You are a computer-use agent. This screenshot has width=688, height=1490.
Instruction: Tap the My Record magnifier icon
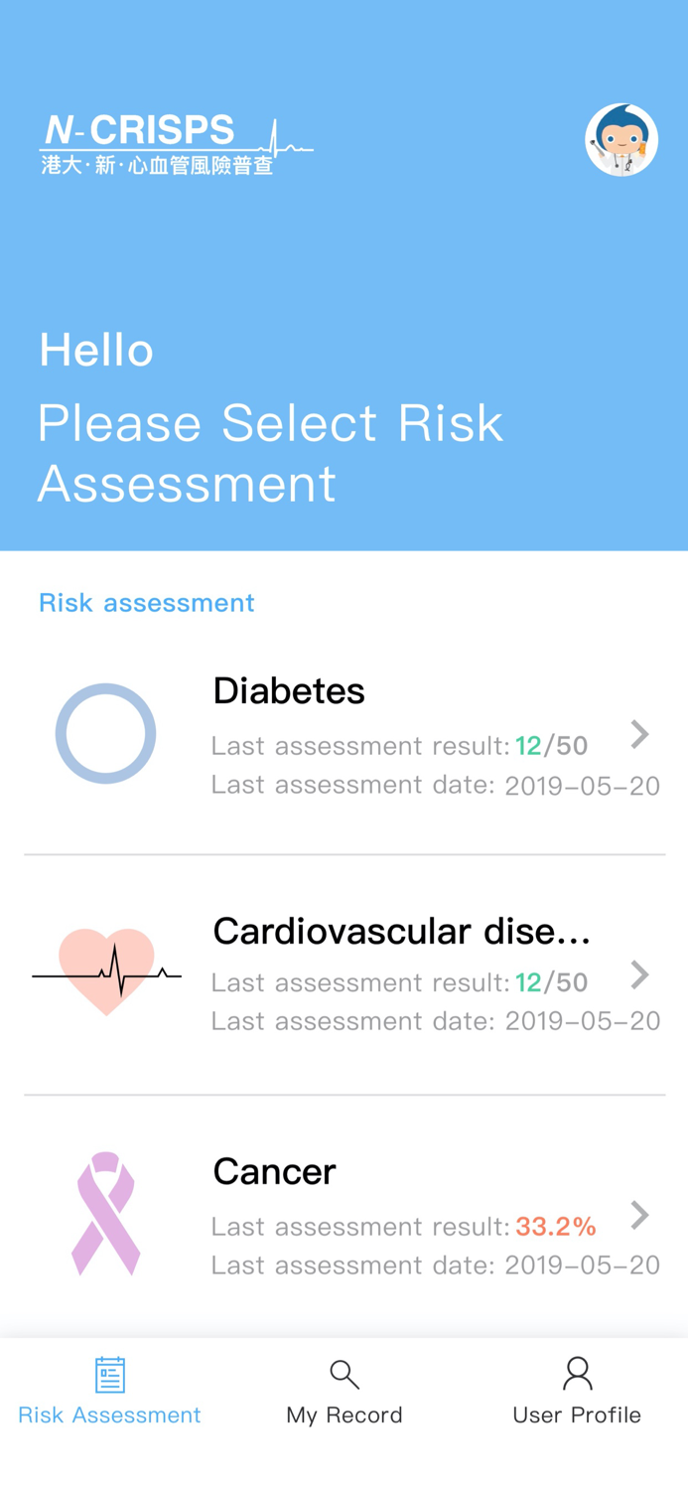pyautogui.click(x=344, y=1375)
